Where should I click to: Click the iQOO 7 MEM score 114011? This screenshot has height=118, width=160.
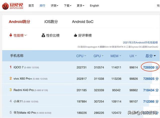[116, 67]
